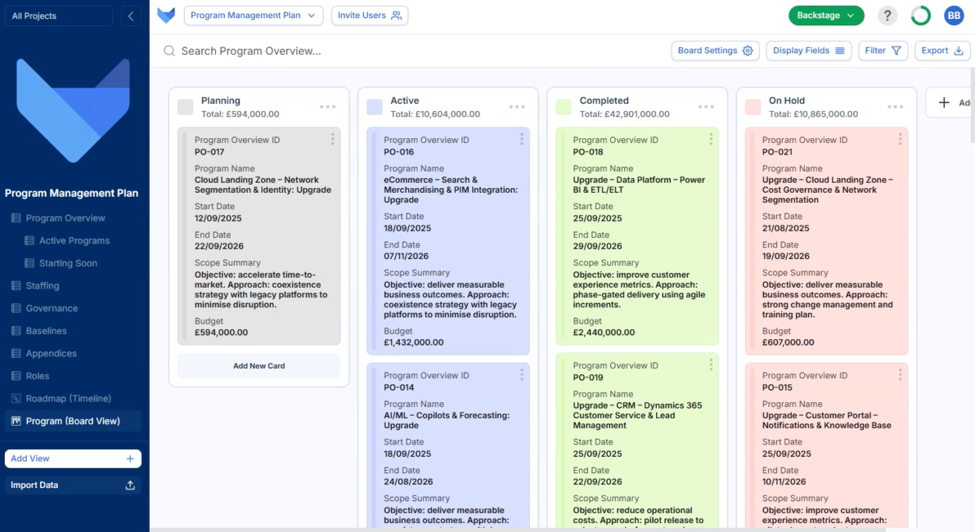This screenshot has width=975, height=532.
Task: Open the All Projects selector
Action: (59, 16)
